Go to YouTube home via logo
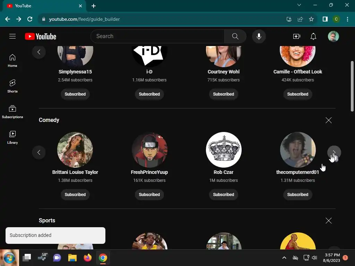Viewport: 355px width, 266px height. click(x=41, y=36)
